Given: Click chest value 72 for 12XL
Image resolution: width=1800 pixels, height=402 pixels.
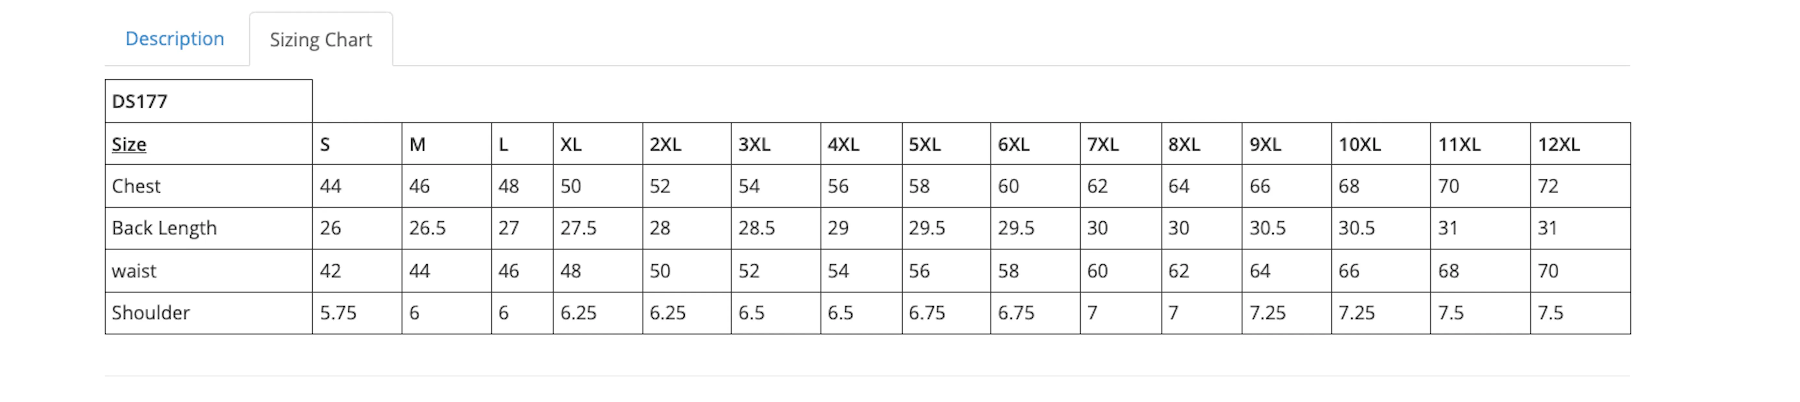Looking at the screenshot, I should [1548, 186].
